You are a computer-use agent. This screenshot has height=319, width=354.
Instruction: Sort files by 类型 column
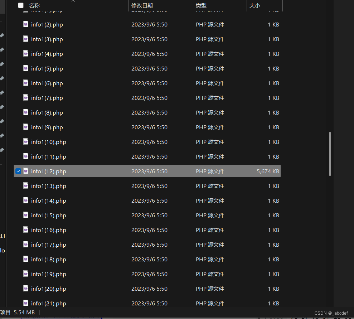201,6
